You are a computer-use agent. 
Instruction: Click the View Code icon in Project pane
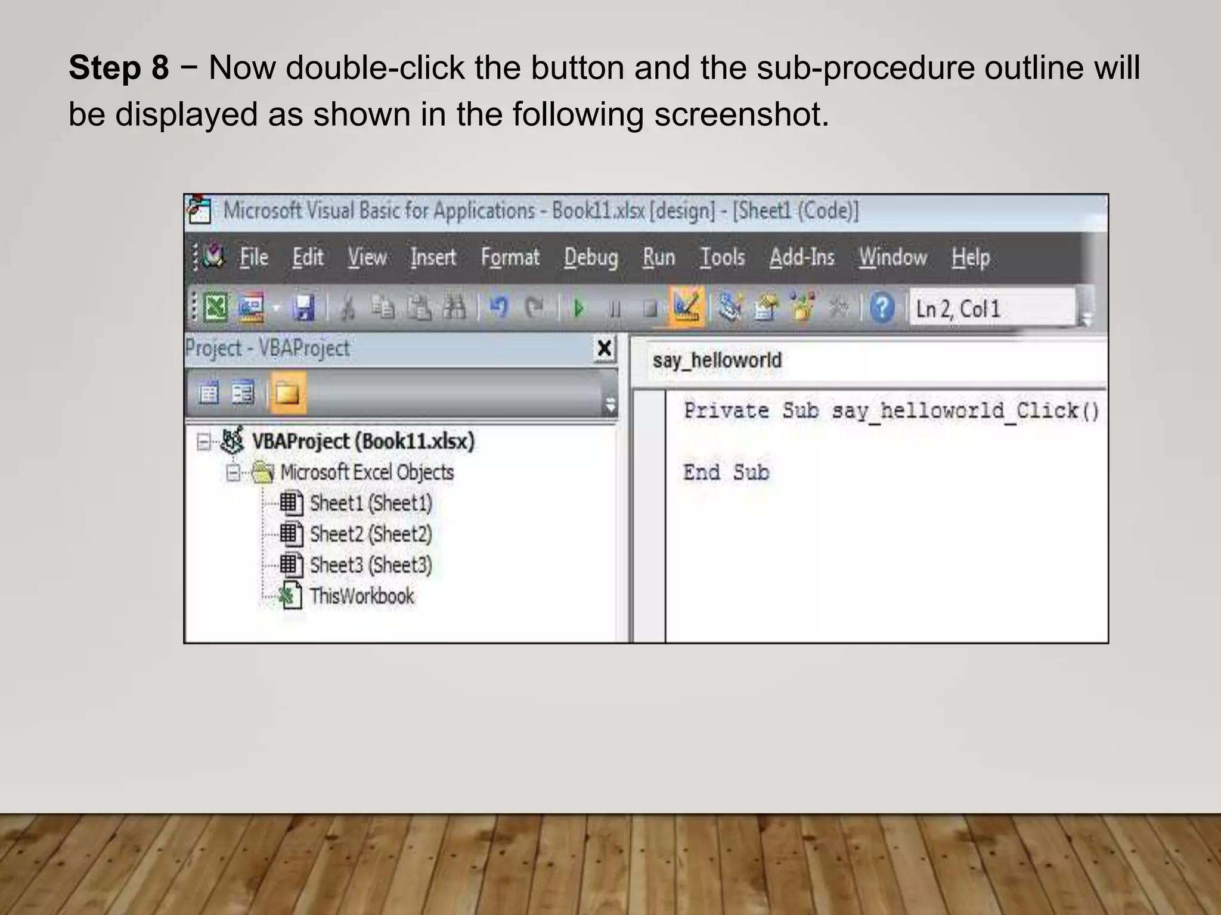[208, 393]
